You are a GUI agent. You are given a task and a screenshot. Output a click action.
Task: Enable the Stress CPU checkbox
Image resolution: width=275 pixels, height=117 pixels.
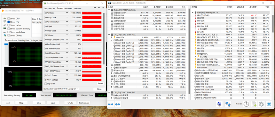pos(8,19)
